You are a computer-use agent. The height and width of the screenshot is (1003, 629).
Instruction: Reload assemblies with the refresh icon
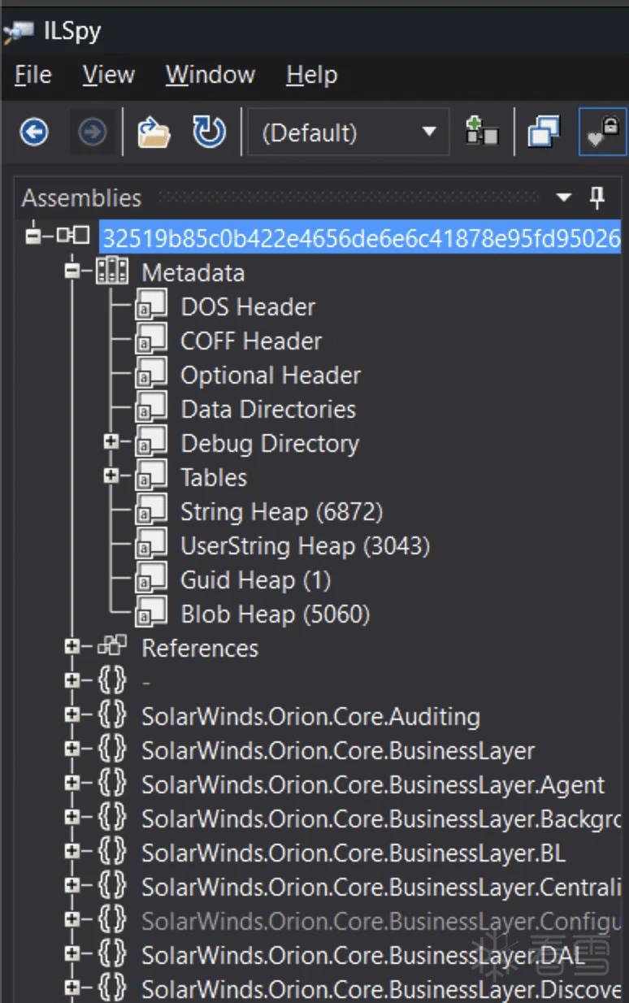[x=209, y=132]
